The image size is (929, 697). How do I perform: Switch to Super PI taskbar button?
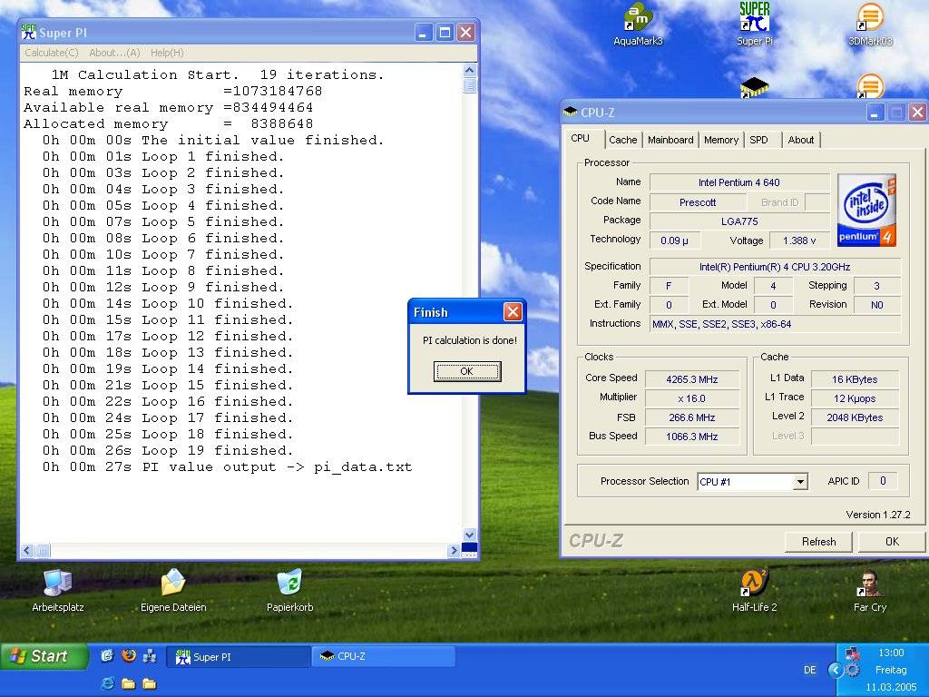point(239,657)
